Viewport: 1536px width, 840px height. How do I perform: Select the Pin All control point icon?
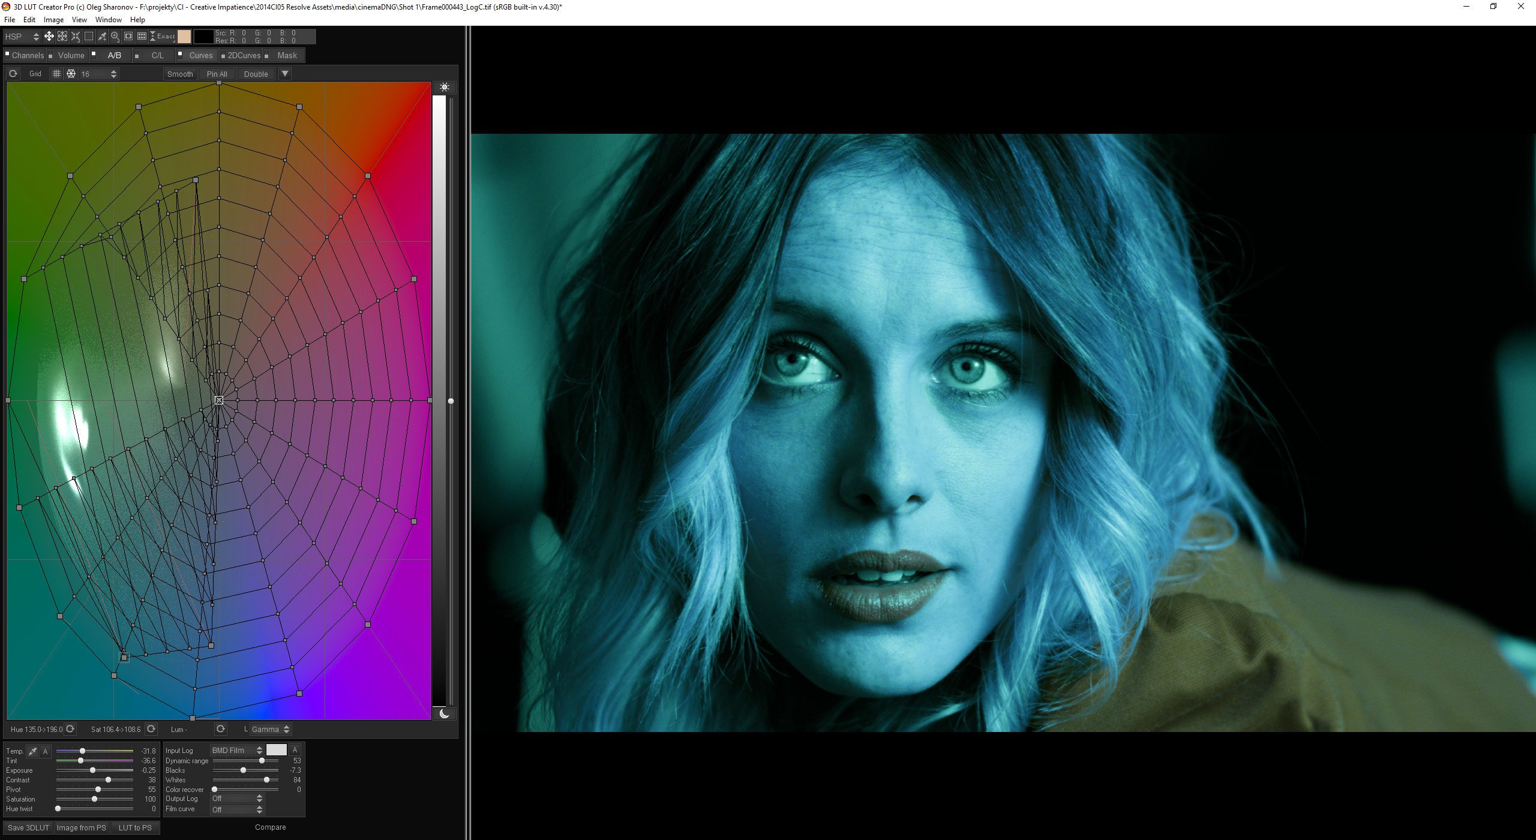click(x=216, y=73)
